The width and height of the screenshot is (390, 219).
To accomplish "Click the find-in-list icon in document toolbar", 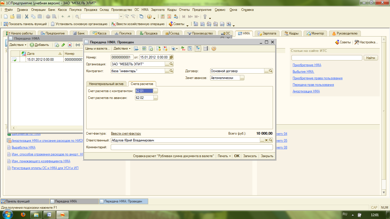I will (136, 48).
